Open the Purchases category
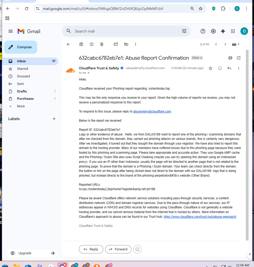The width and height of the screenshot is (254, 267). 30,98
